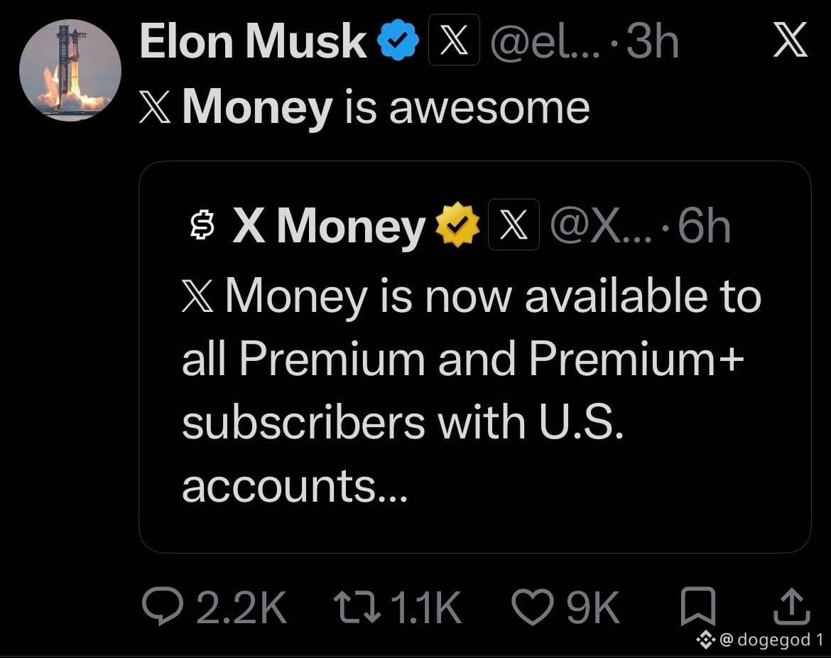Screen dimensions: 831x658
Task: Like the post with the heart icon
Action: (x=533, y=608)
